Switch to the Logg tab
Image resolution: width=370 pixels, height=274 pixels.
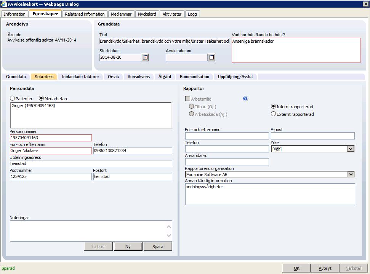click(x=192, y=14)
